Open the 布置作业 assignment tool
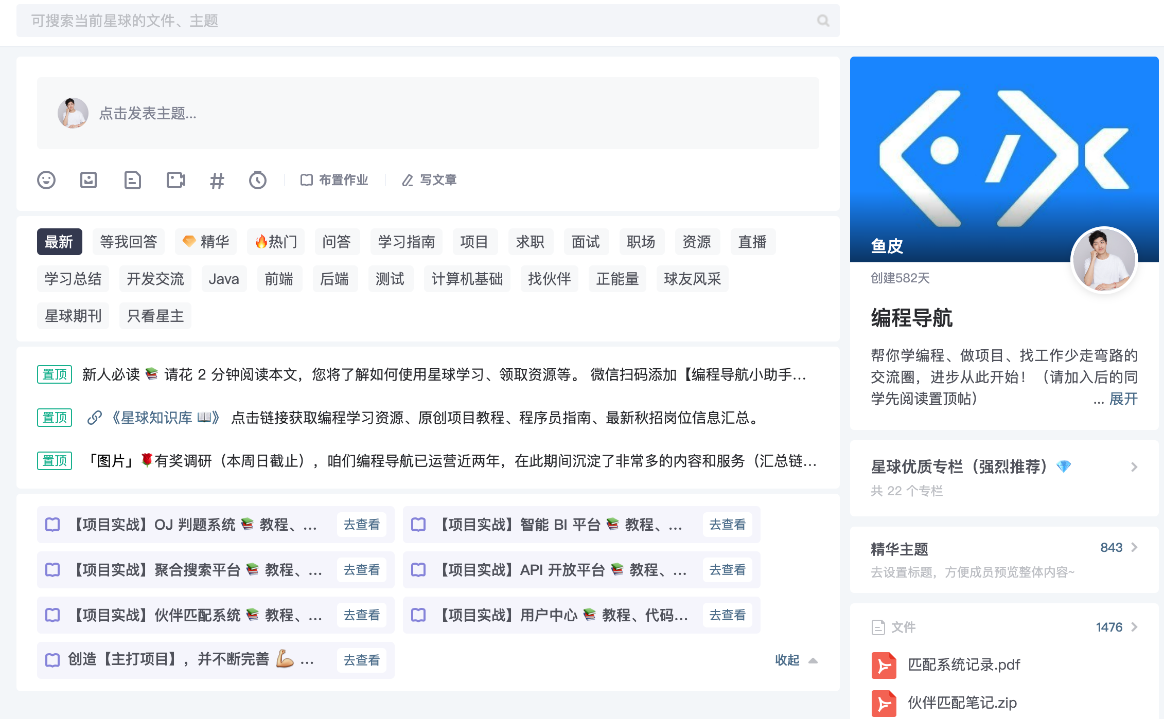This screenshot has width=1164, height=719. click(x=334, y=180)
